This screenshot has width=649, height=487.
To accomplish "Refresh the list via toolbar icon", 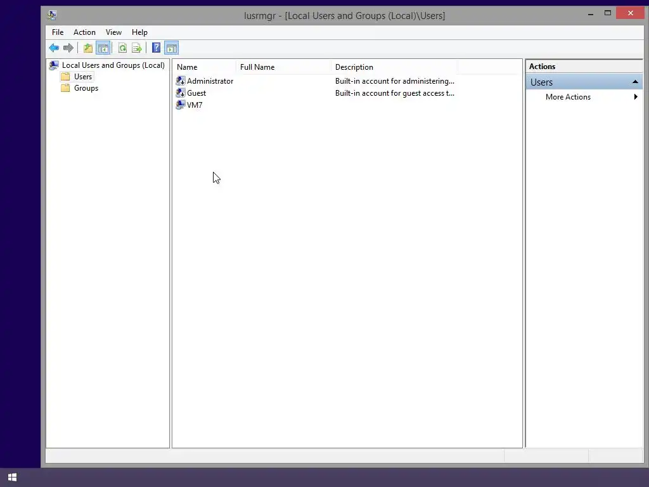I will coord(122,48).
